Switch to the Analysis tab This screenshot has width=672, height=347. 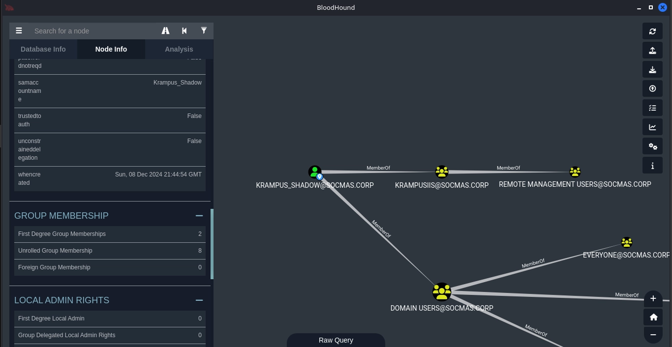coord(179,49)
